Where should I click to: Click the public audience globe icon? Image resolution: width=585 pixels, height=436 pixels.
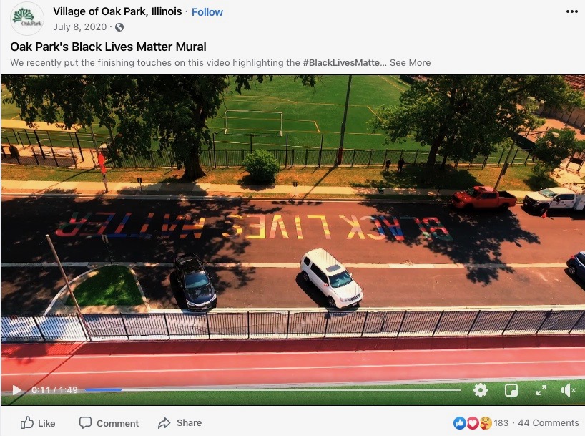[x=119, y=27]
